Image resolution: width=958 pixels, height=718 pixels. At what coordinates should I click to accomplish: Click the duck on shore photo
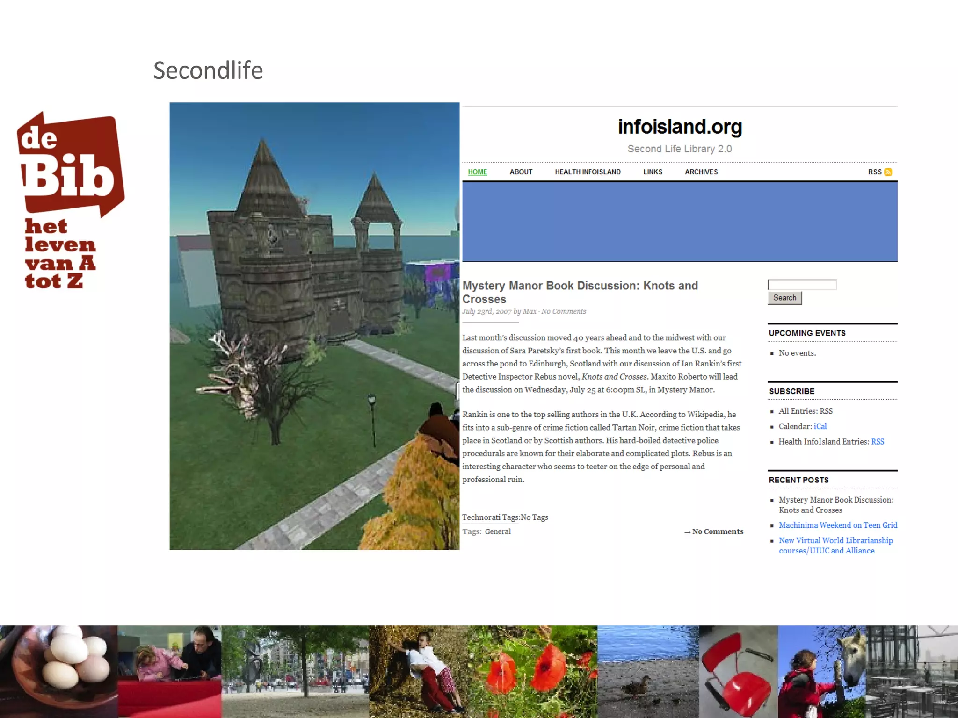click(x=648, y=672)
